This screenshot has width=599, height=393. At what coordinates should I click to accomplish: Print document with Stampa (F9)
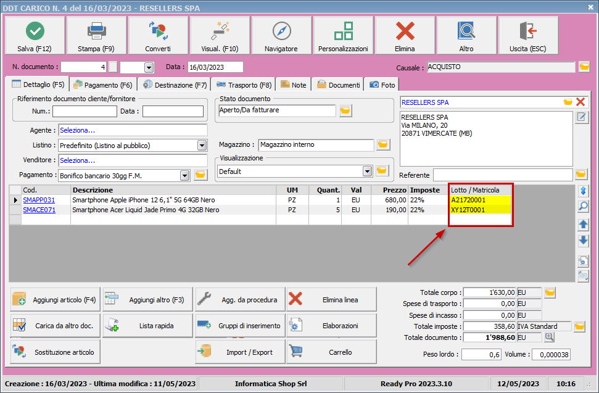(x=96, y=36)
